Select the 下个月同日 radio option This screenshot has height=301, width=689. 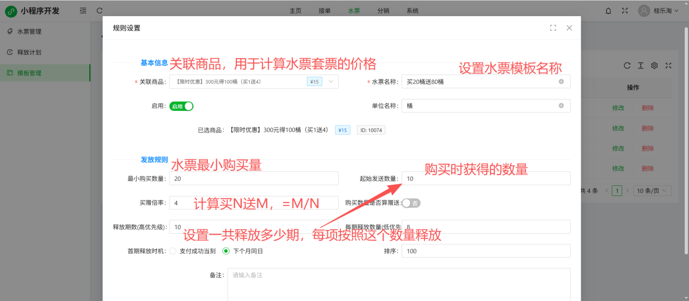pyautogui.click(x=226, y=251)
